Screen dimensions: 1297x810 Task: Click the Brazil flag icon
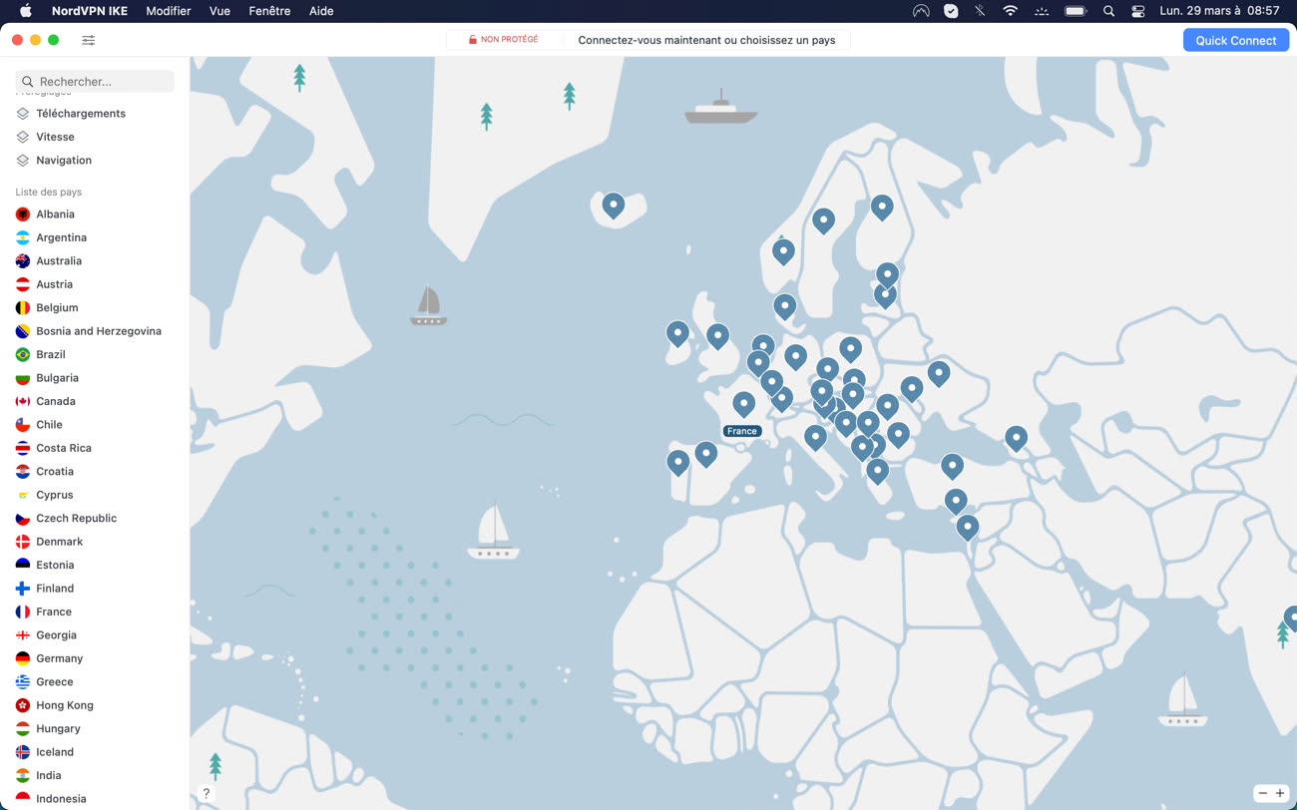pyautogui.click(x=23, y=354)
